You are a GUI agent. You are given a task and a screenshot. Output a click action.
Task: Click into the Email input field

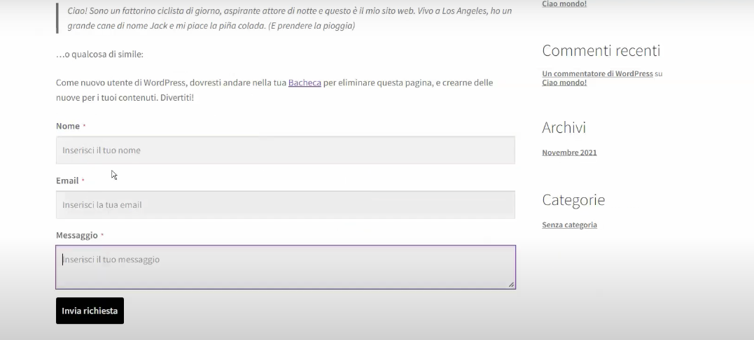tap(285, 205)
